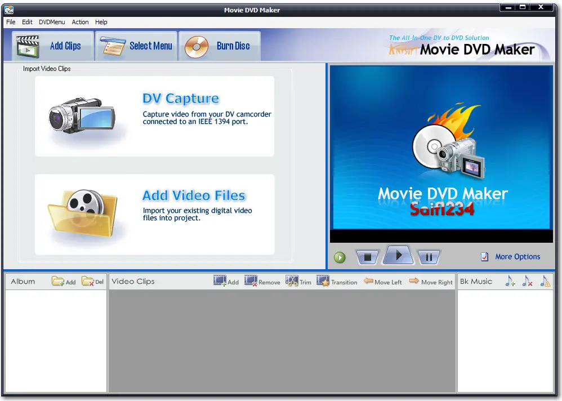Play the preview video
Viewport: 562px width, 401px height.
coord(399,256)
